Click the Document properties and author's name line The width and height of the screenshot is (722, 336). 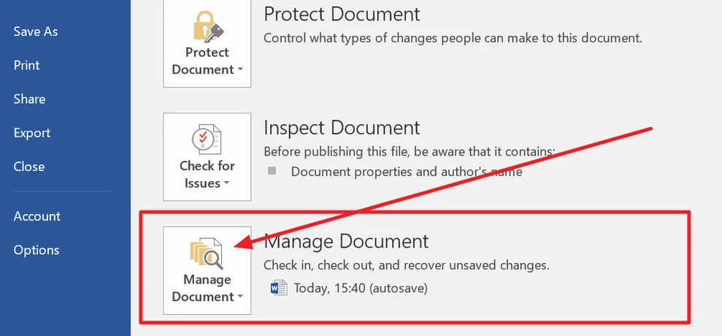(x=406, y=172)
